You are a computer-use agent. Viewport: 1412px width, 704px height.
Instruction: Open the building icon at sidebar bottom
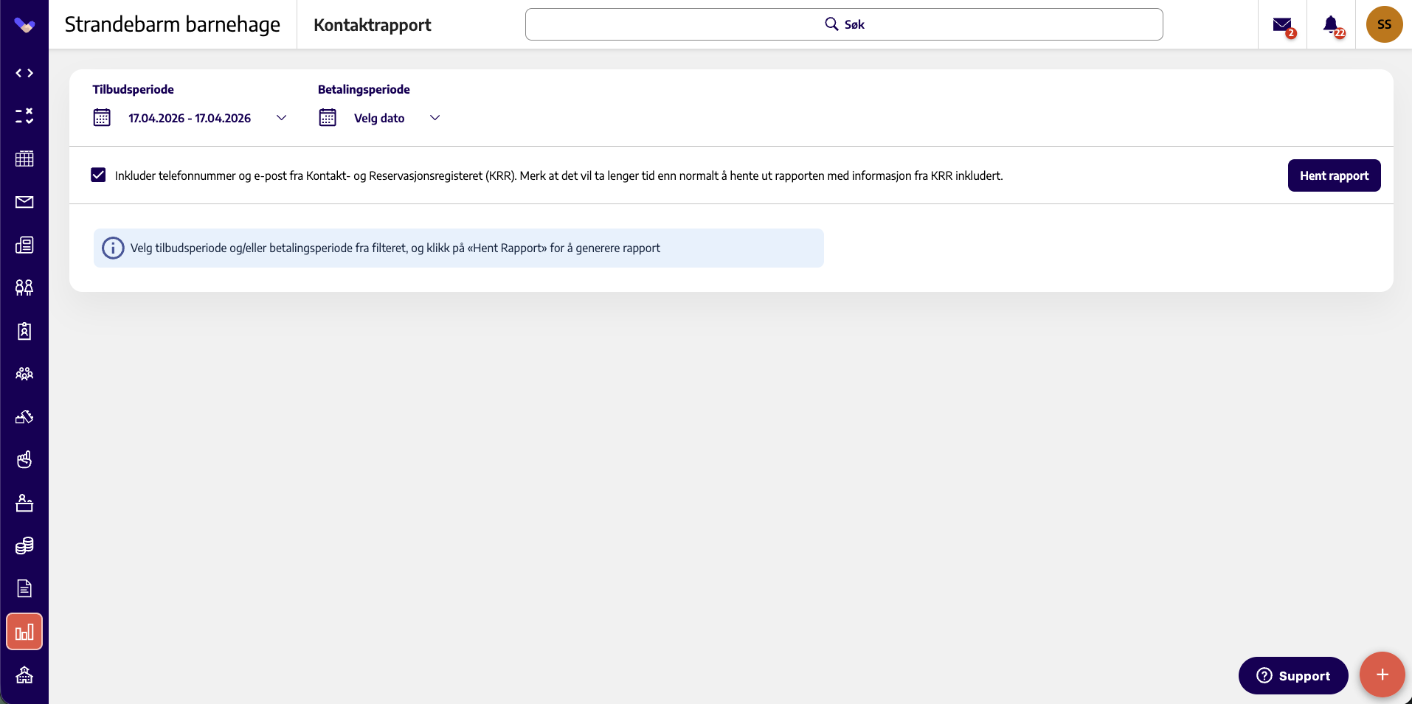(x=24, y=675)
